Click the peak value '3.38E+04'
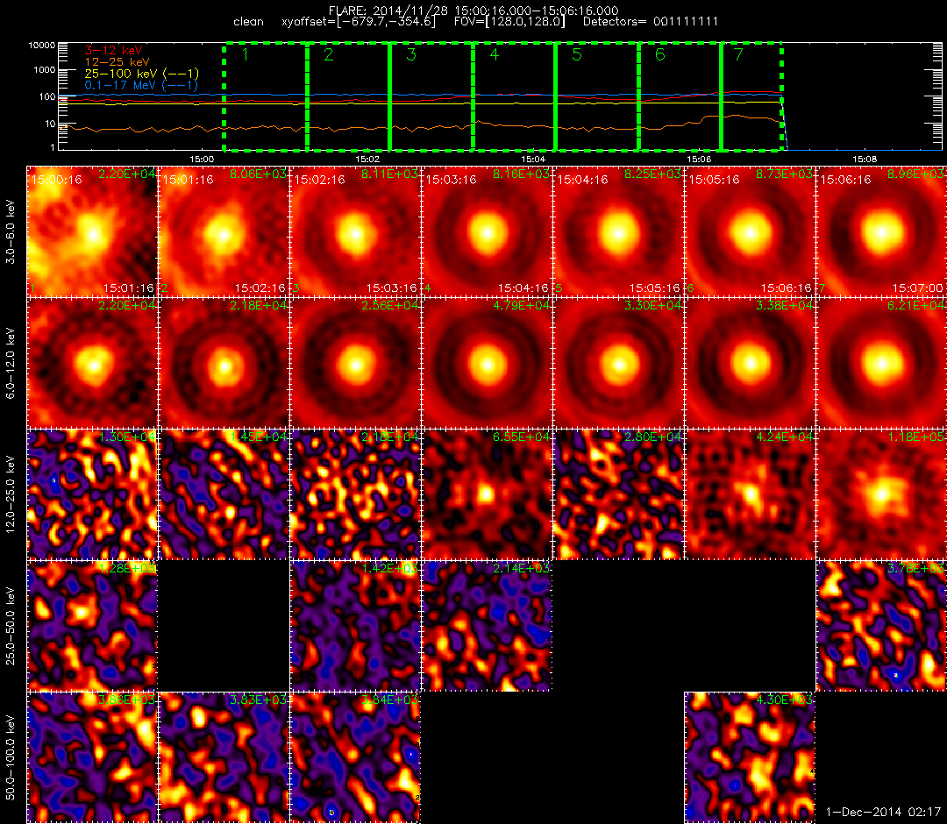The width and height of the screenshot is (947, 824). pos(784,305)
